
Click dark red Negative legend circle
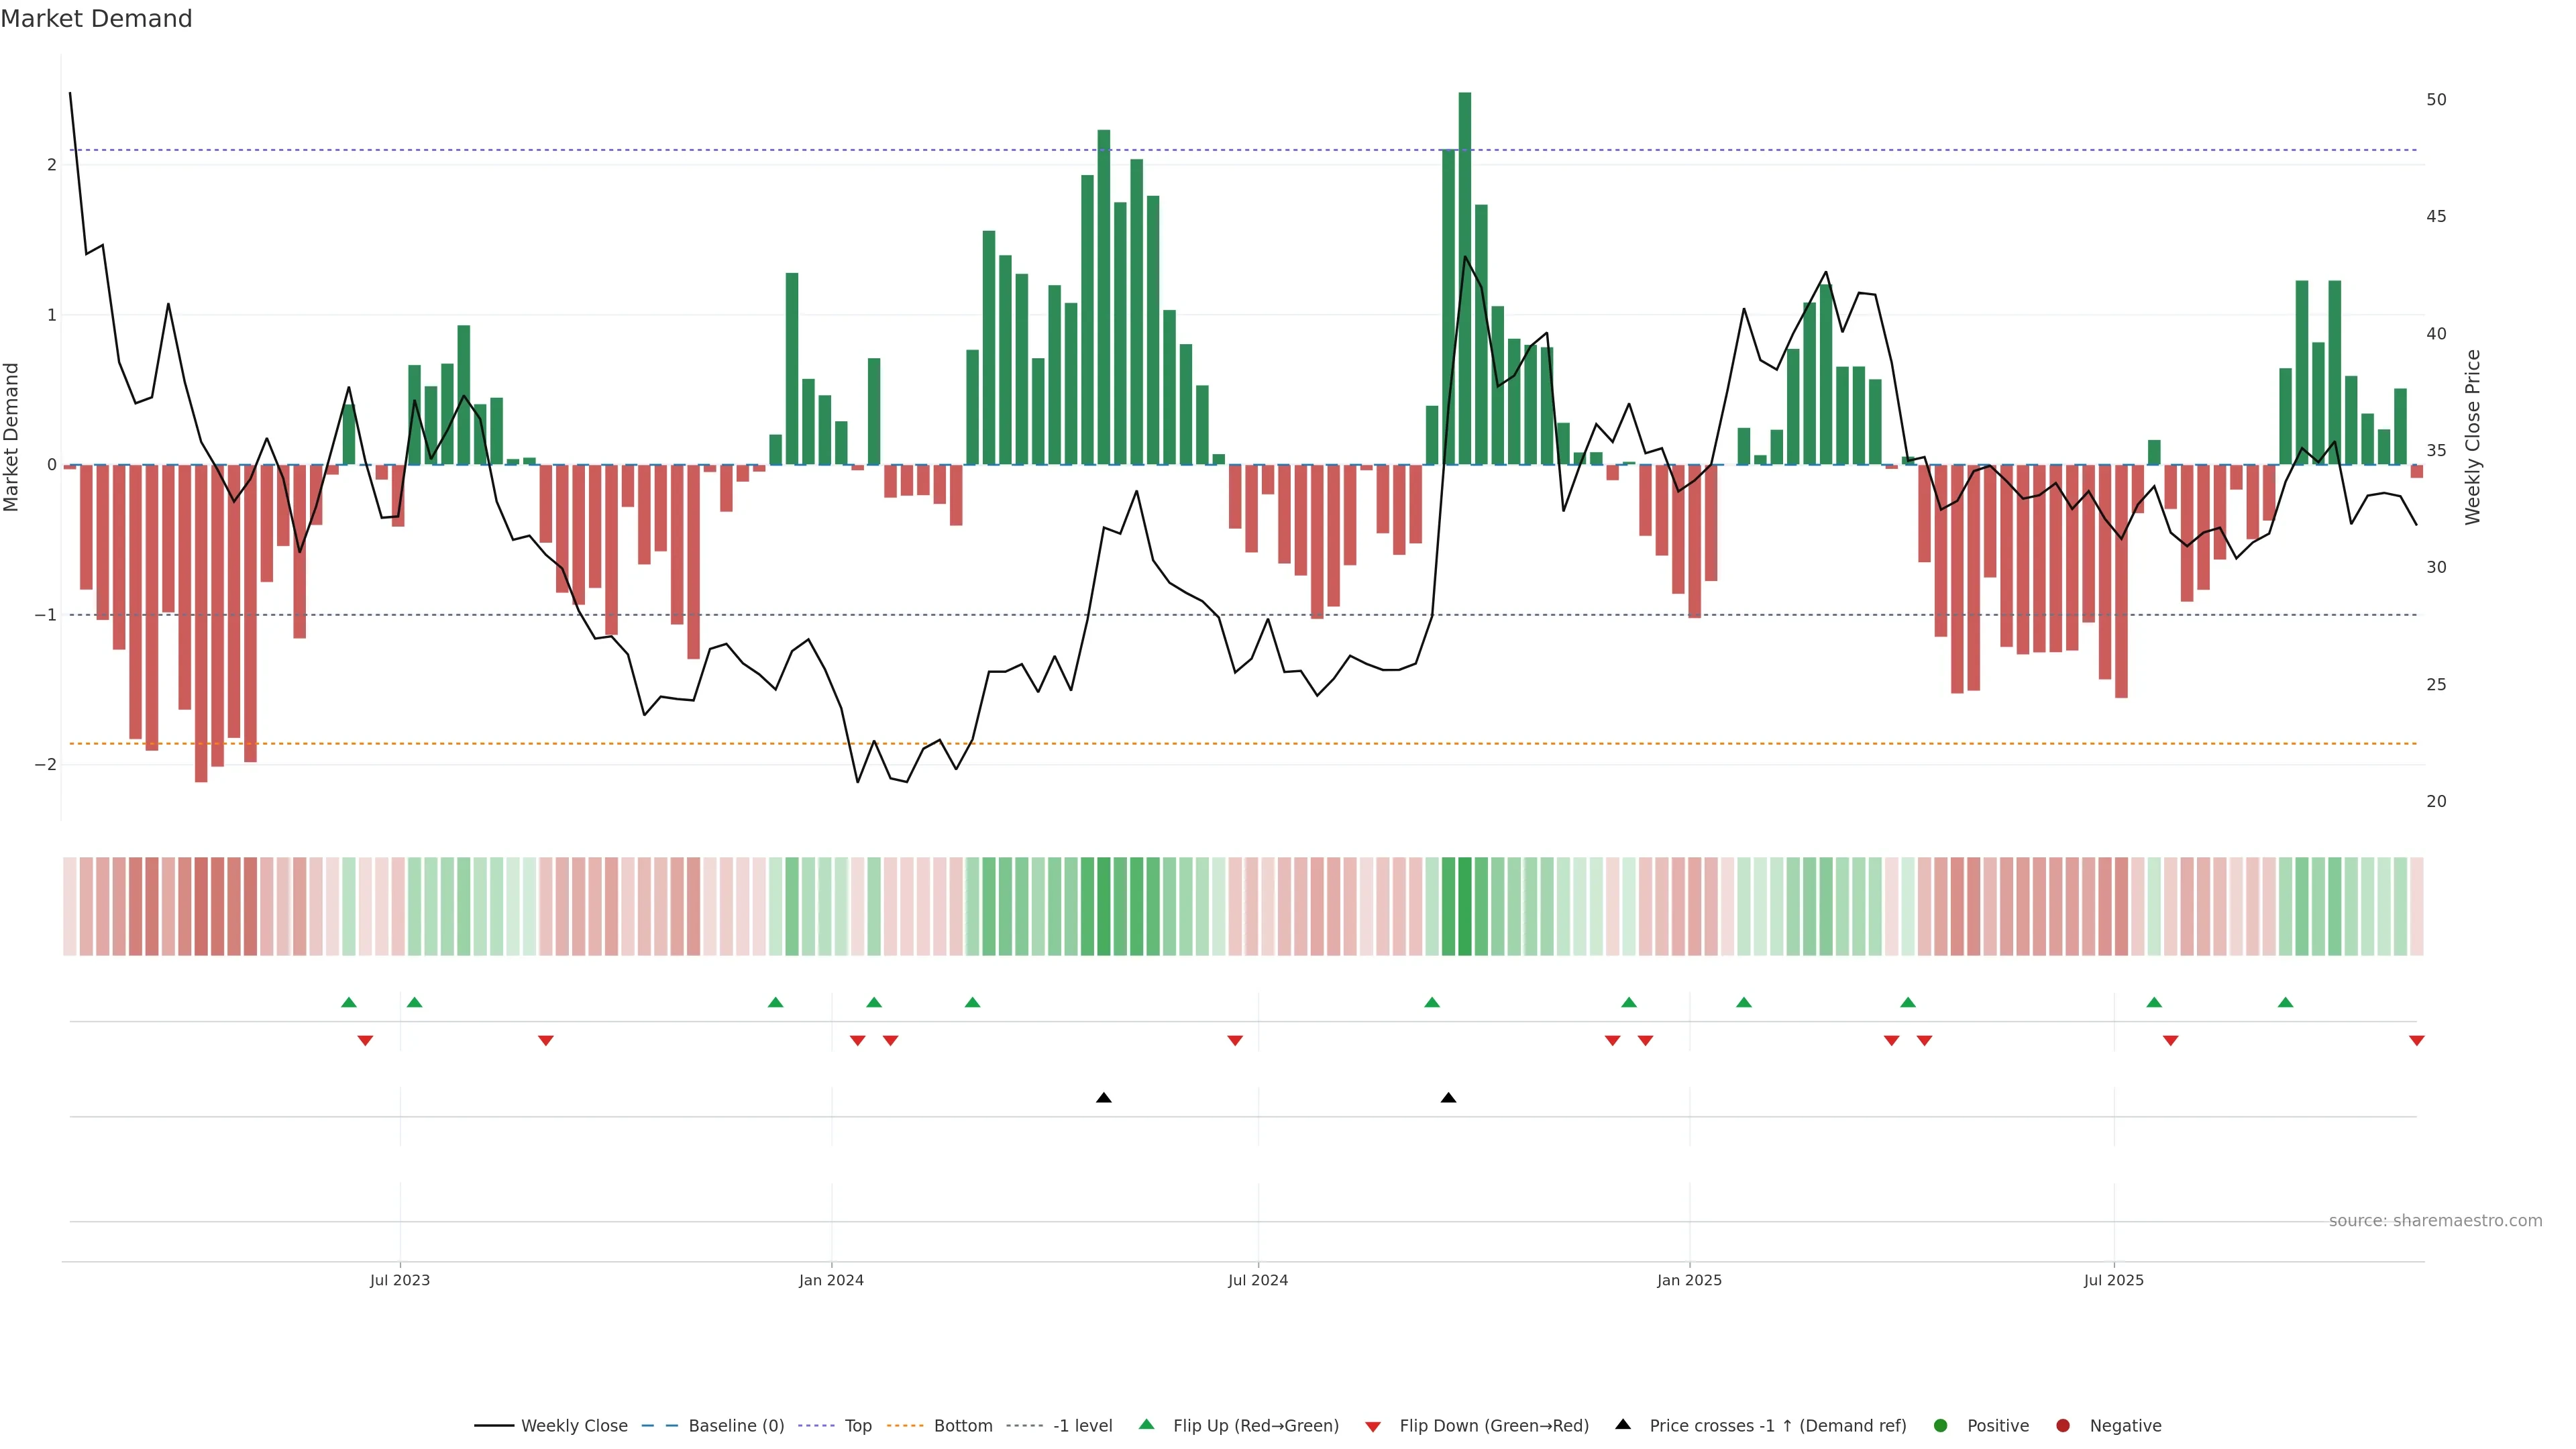tap(2063, 1426)
